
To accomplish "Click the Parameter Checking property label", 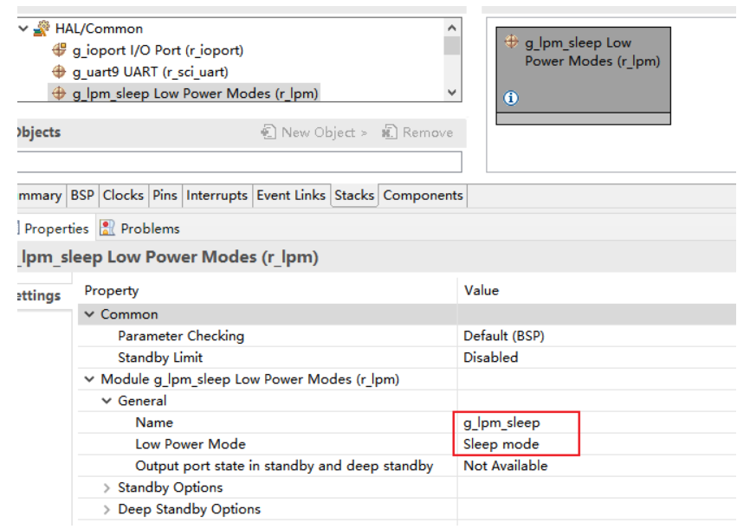I will pos(181,336).
